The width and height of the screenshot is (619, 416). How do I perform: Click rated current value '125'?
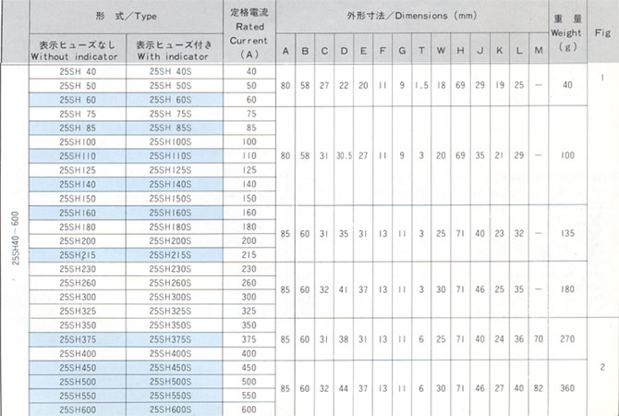pos(249,170)
